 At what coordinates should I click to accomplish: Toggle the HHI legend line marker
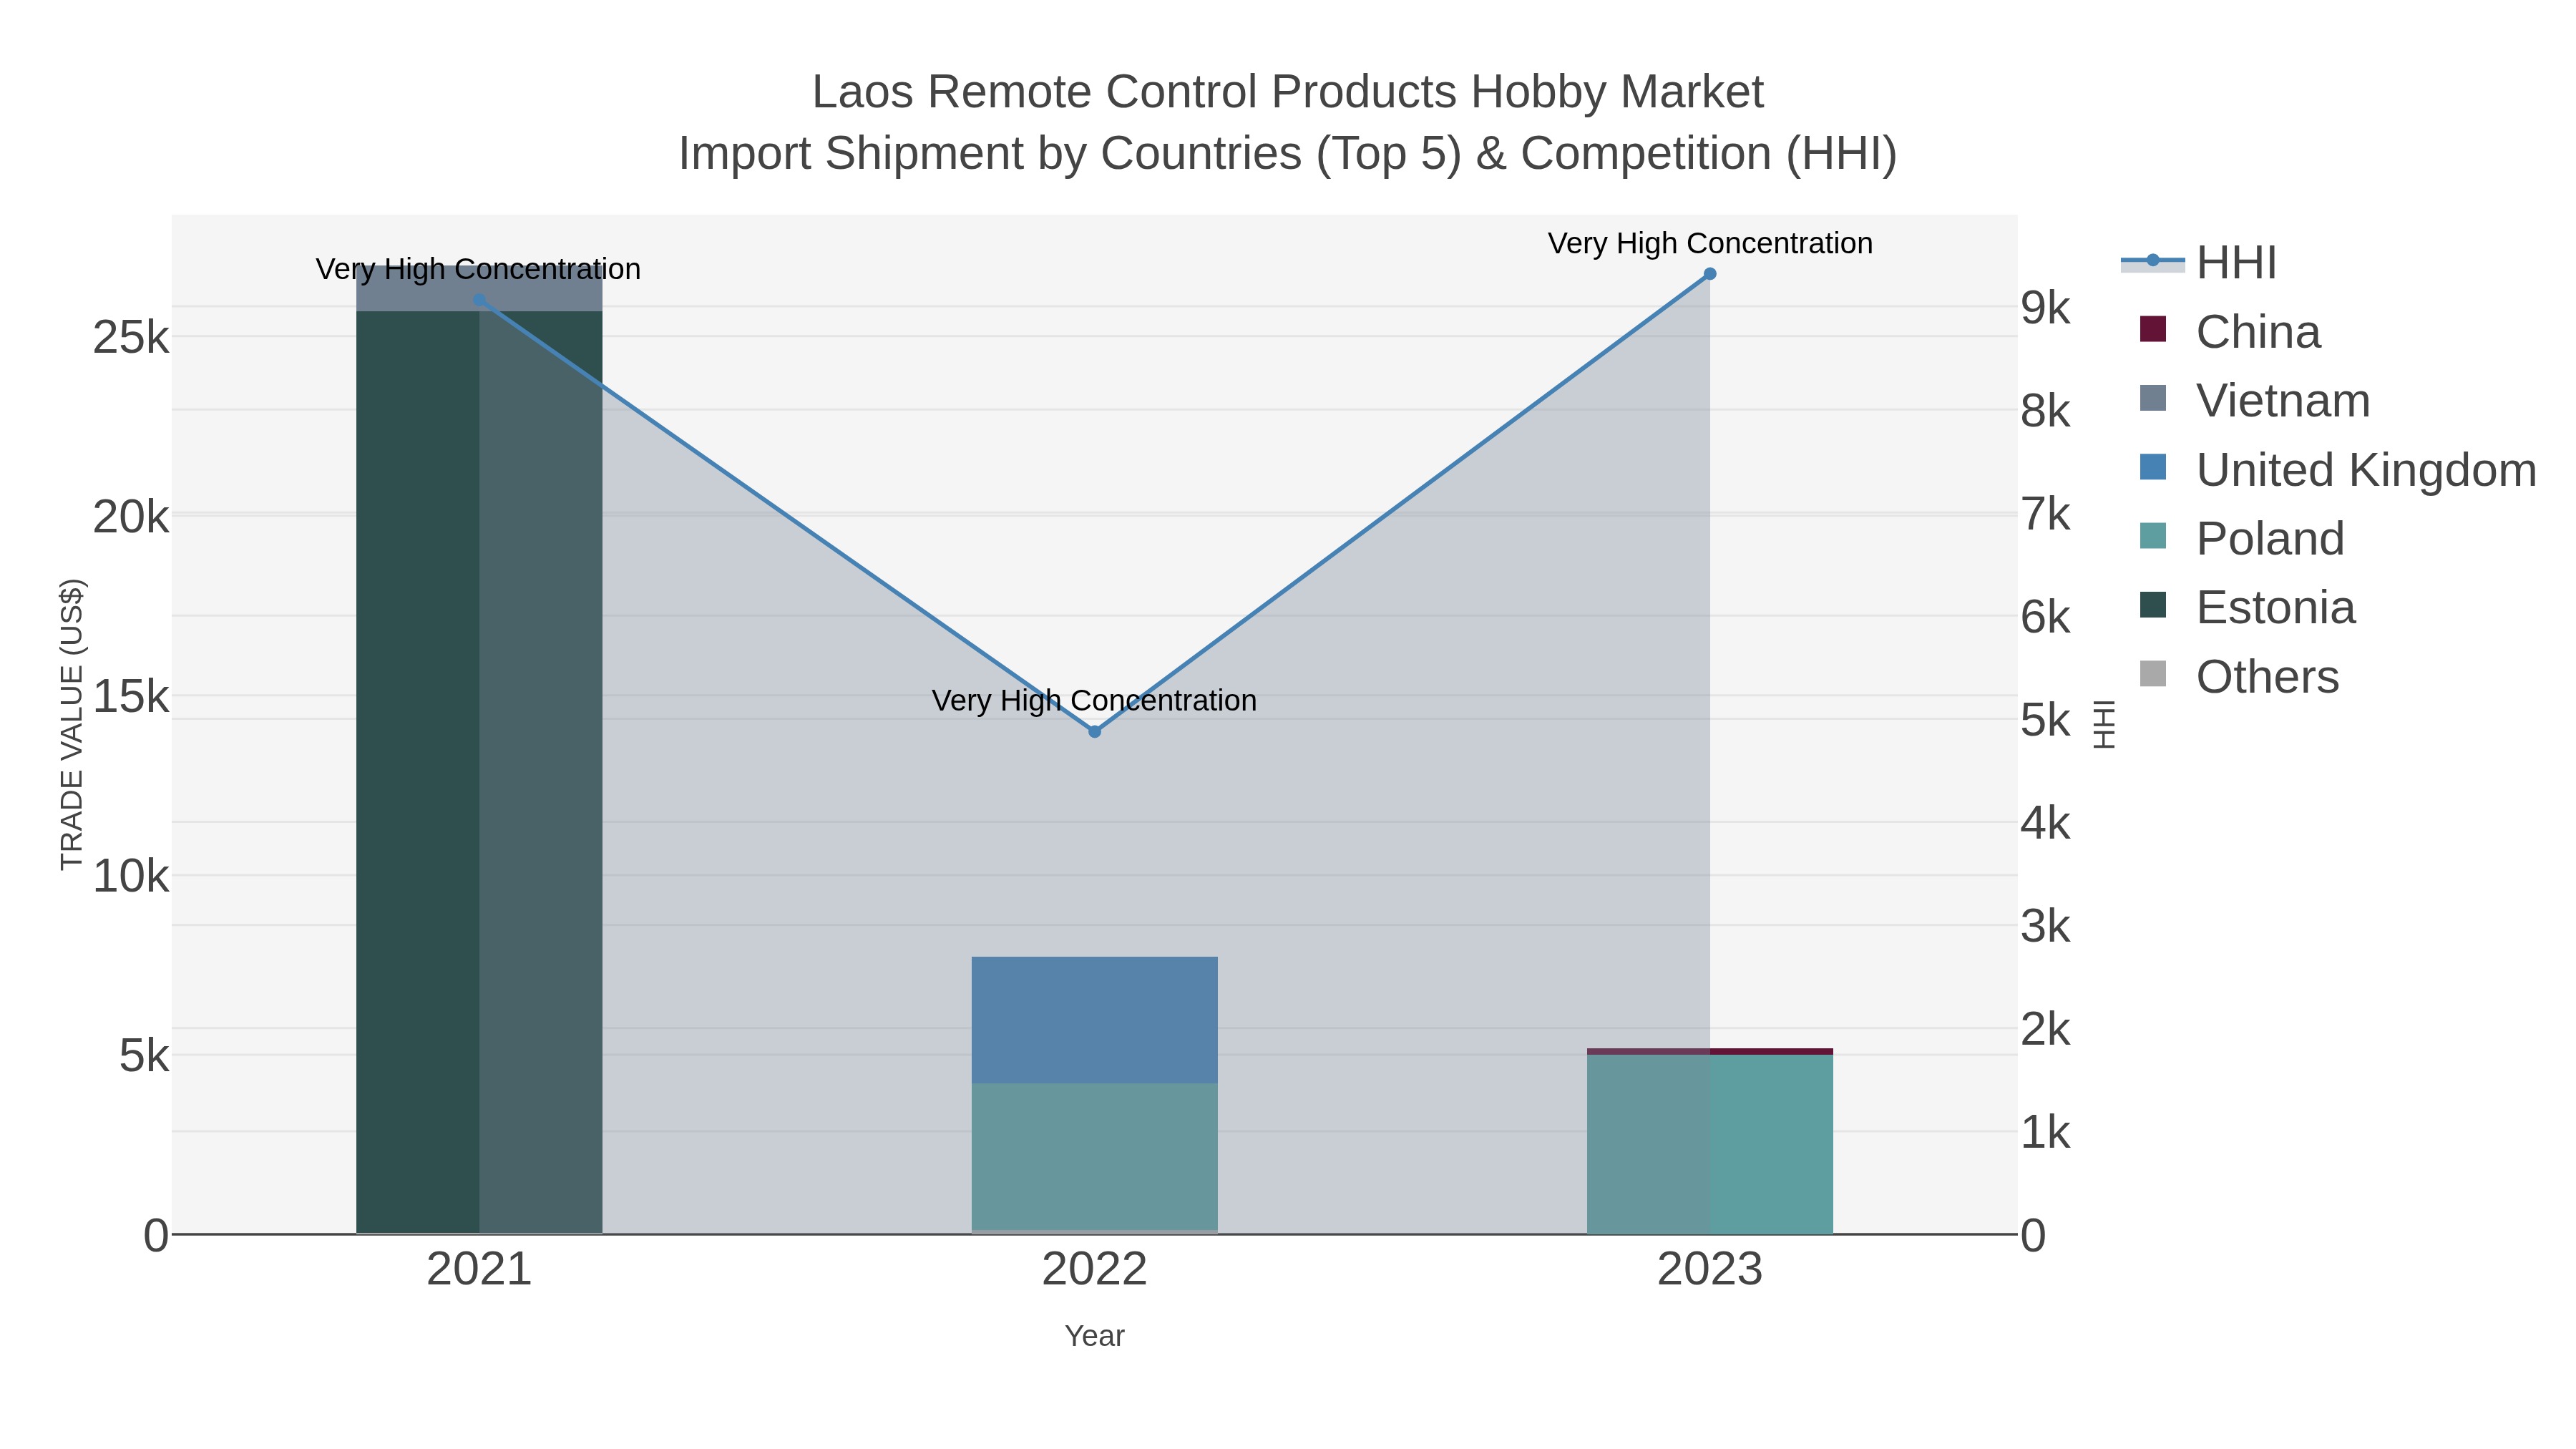click(x=2152, y=262)
